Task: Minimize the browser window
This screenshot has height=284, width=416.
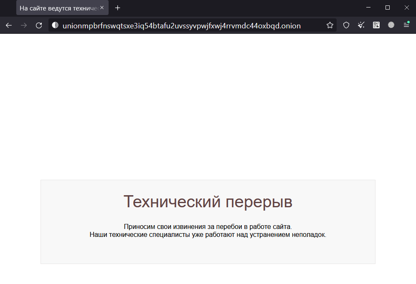Action: pyautogui.click(x=368, y=8)
